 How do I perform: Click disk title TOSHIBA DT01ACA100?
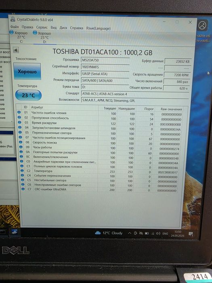(103, 52)
